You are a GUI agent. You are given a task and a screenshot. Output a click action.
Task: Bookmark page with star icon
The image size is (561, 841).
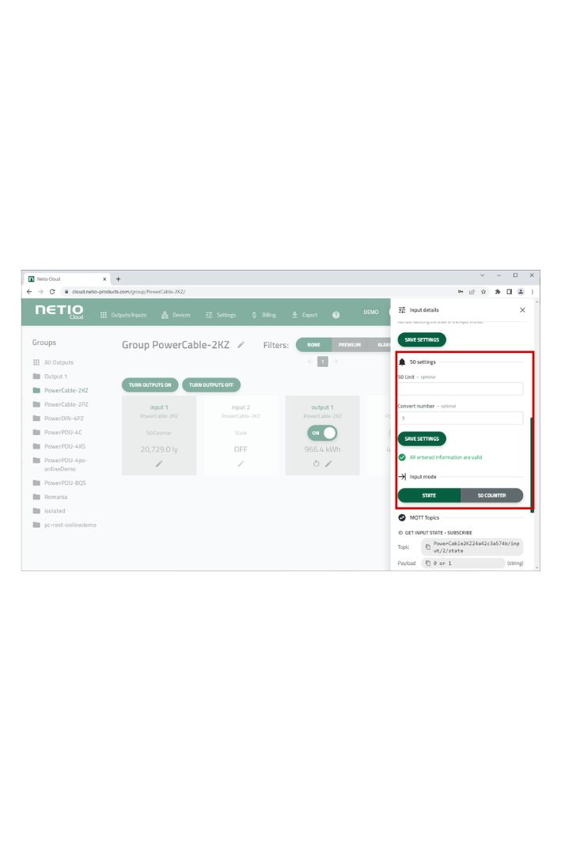click(x=483, y=292)
